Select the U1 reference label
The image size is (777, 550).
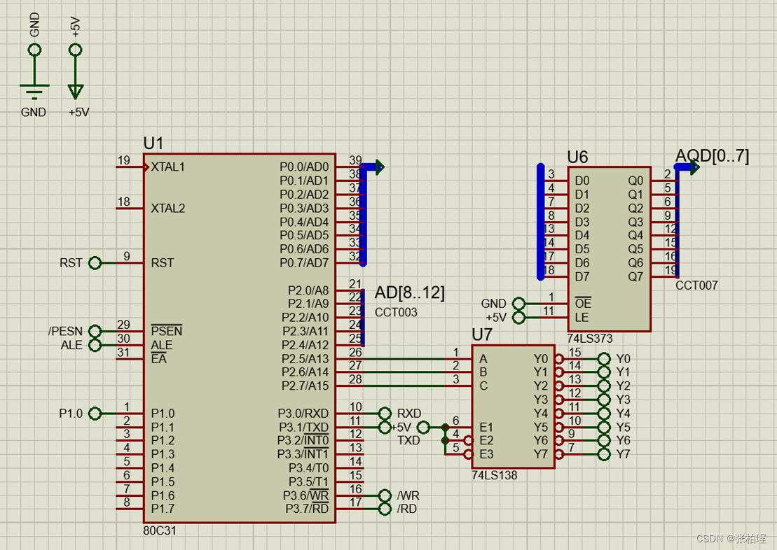(153, 143)
